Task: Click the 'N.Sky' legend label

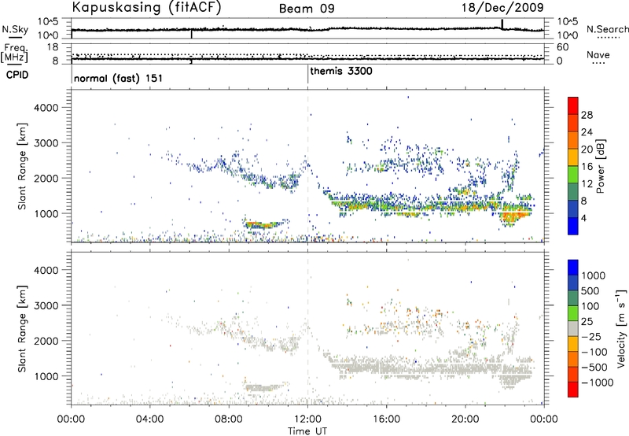Action: click(15, 29)
